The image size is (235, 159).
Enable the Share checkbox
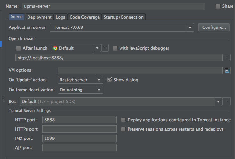click(218, 6)
